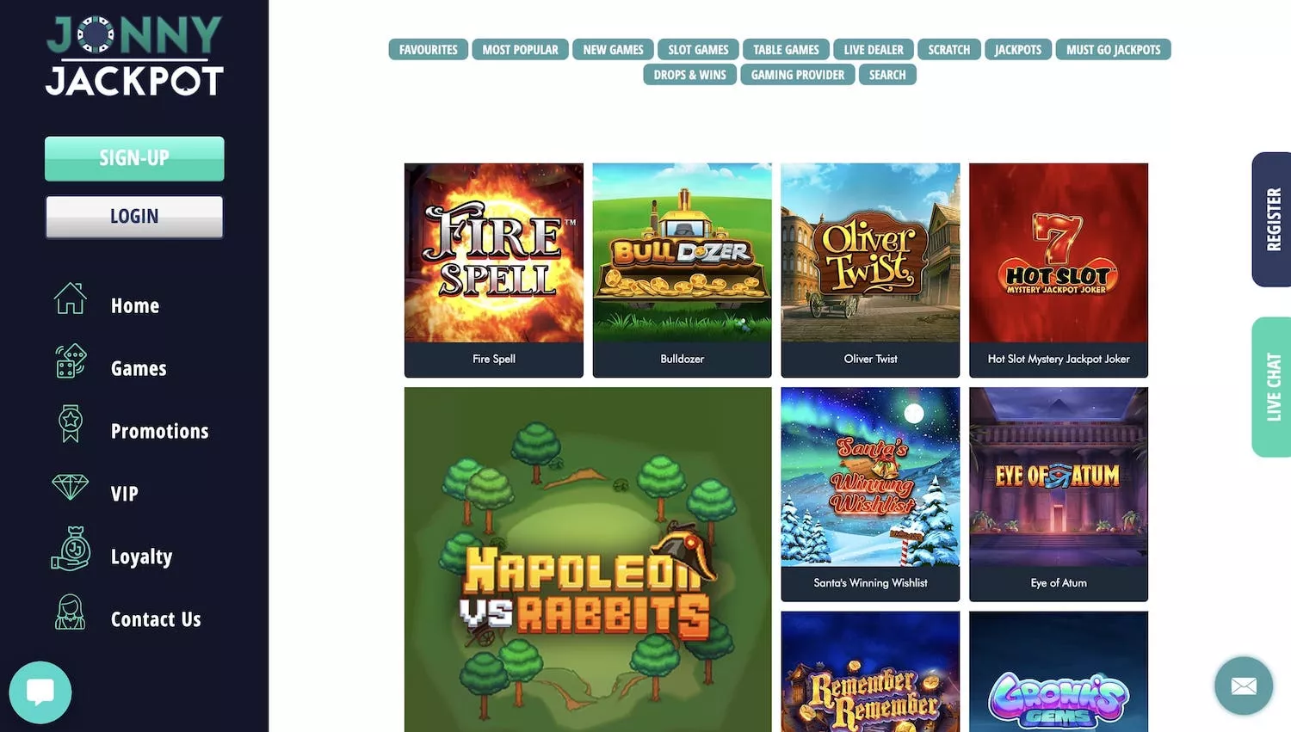Open the Gaming Provider filter

pos(798,75)
